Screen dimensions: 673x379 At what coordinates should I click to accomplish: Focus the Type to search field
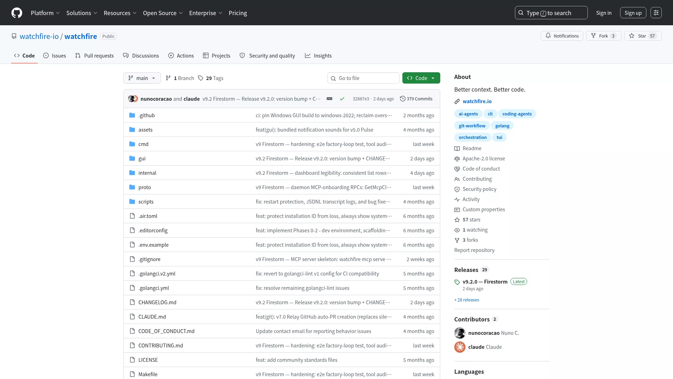click(551, 13)
